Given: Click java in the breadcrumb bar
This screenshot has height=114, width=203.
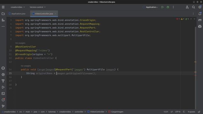Looking at the screenshot, I should click(x=35, y=112).
